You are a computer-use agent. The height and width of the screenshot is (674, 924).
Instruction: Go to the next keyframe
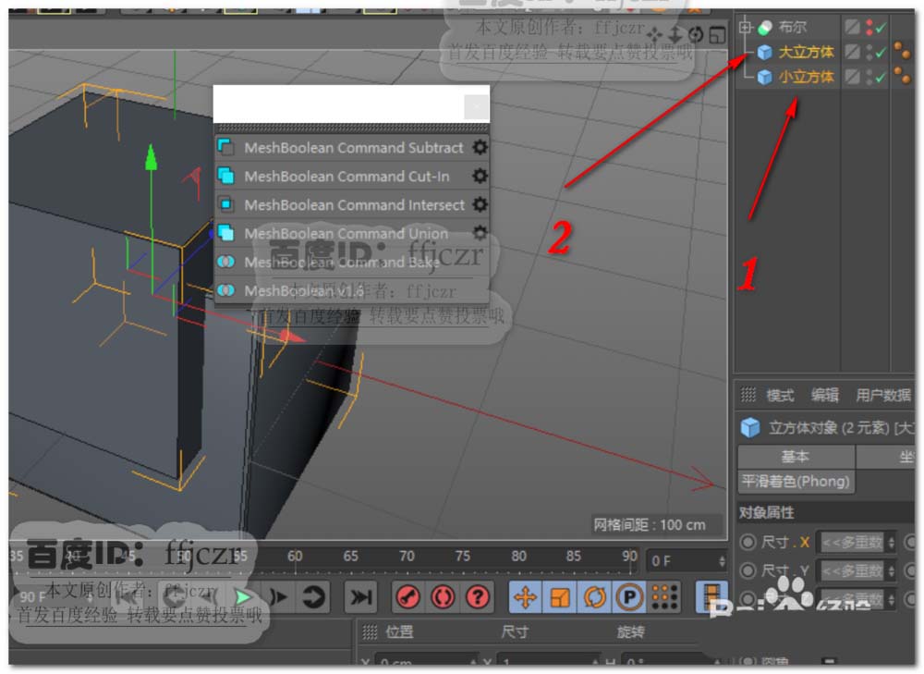tap(313, 597)
